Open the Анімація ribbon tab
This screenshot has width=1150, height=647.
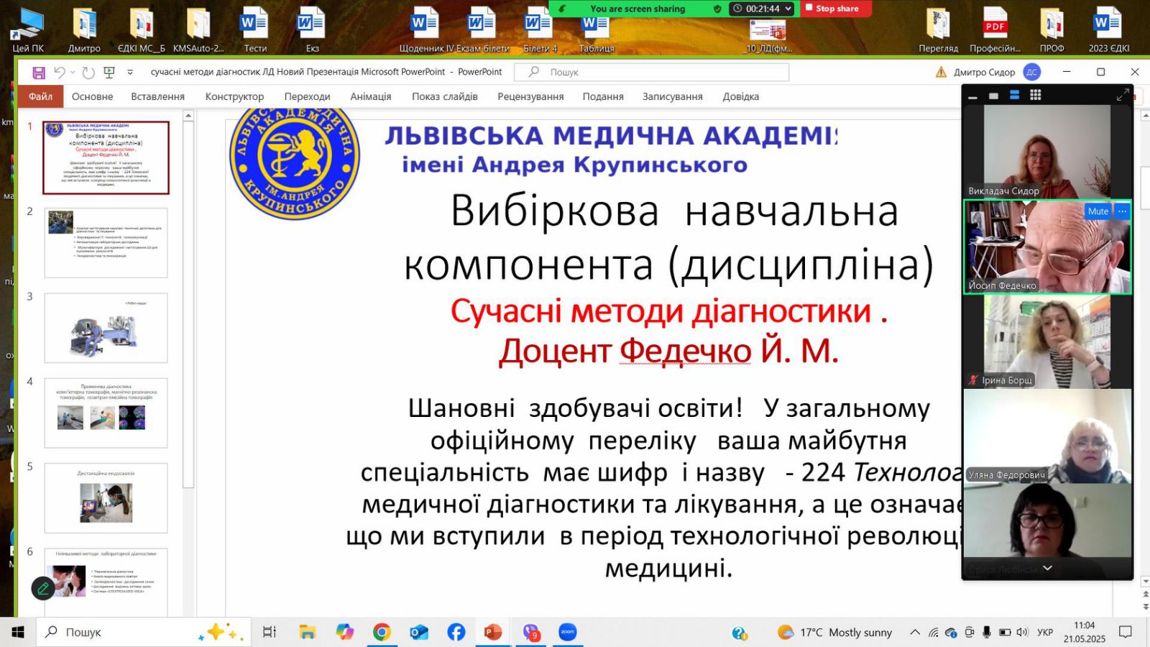370,96
